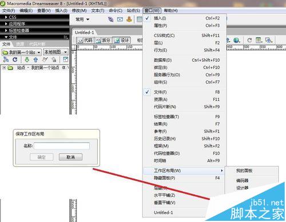286x222 pixels.
Task: Open the 文件(F) menu in menu bar
Action: click(9, 11)
